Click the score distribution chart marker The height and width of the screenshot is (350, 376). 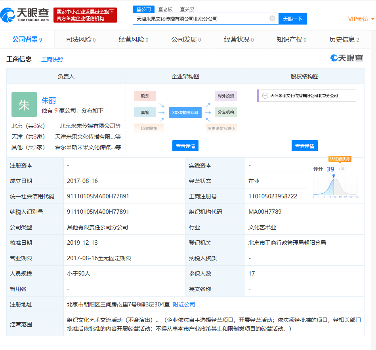coord(333,176)
